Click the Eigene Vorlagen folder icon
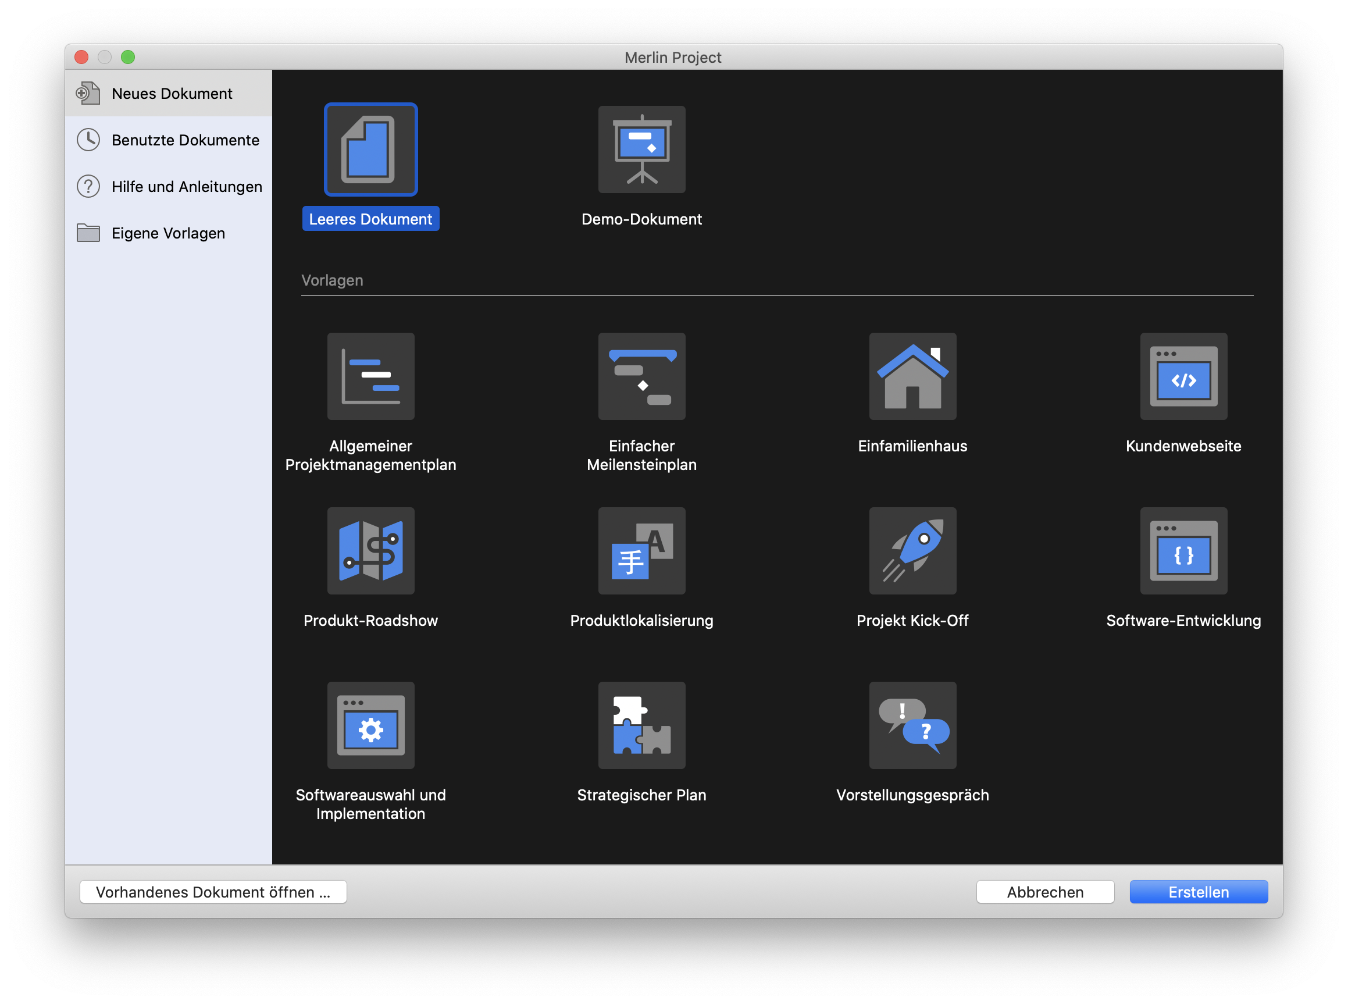The image size is (1348, 1004). click(88, 233)
